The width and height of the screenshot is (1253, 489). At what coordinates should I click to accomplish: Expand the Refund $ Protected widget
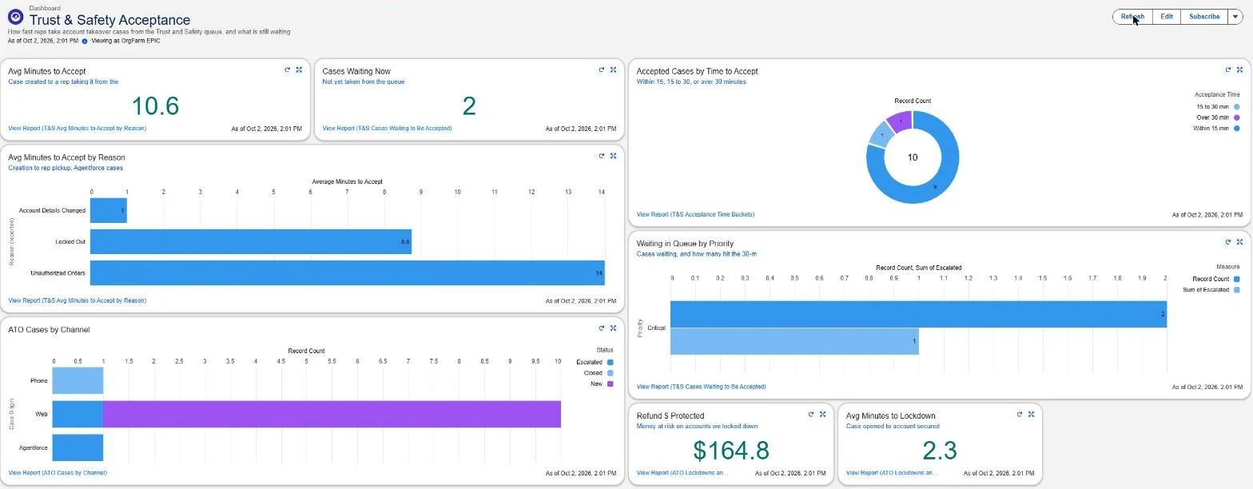pyautogui.click(x=822, y=415)
